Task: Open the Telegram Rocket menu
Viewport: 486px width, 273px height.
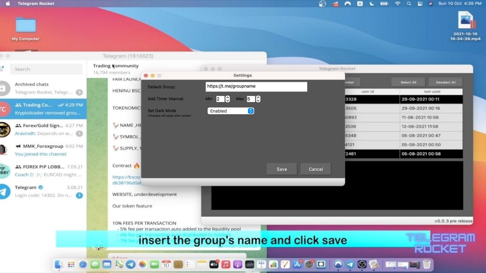Action: (36, 4)
